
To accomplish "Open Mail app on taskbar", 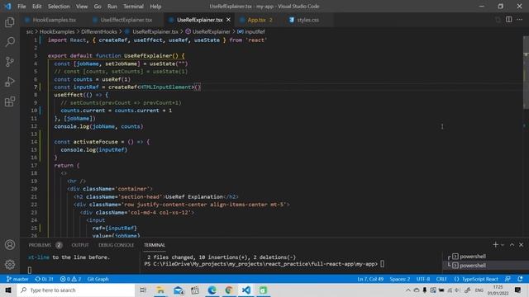I will [x=178, y=290].
